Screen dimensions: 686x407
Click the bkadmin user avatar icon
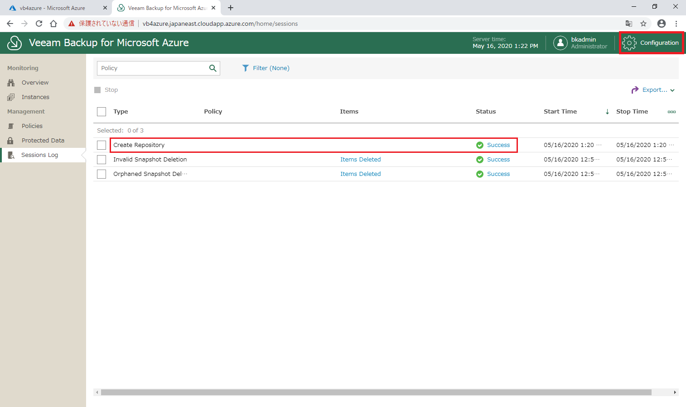(x=560, y=43)
